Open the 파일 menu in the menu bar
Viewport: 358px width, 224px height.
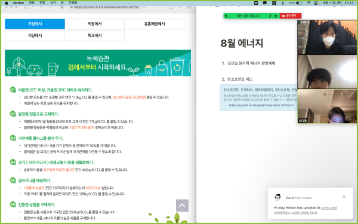[32, 3]
